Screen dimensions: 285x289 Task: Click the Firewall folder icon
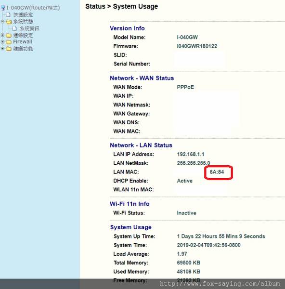pos(9,42)
